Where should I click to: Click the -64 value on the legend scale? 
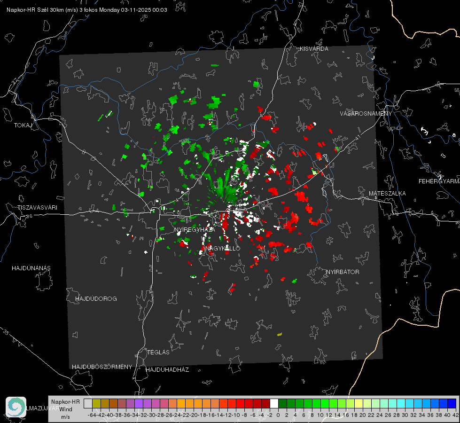pyautogui.click(x=92, y=415)
